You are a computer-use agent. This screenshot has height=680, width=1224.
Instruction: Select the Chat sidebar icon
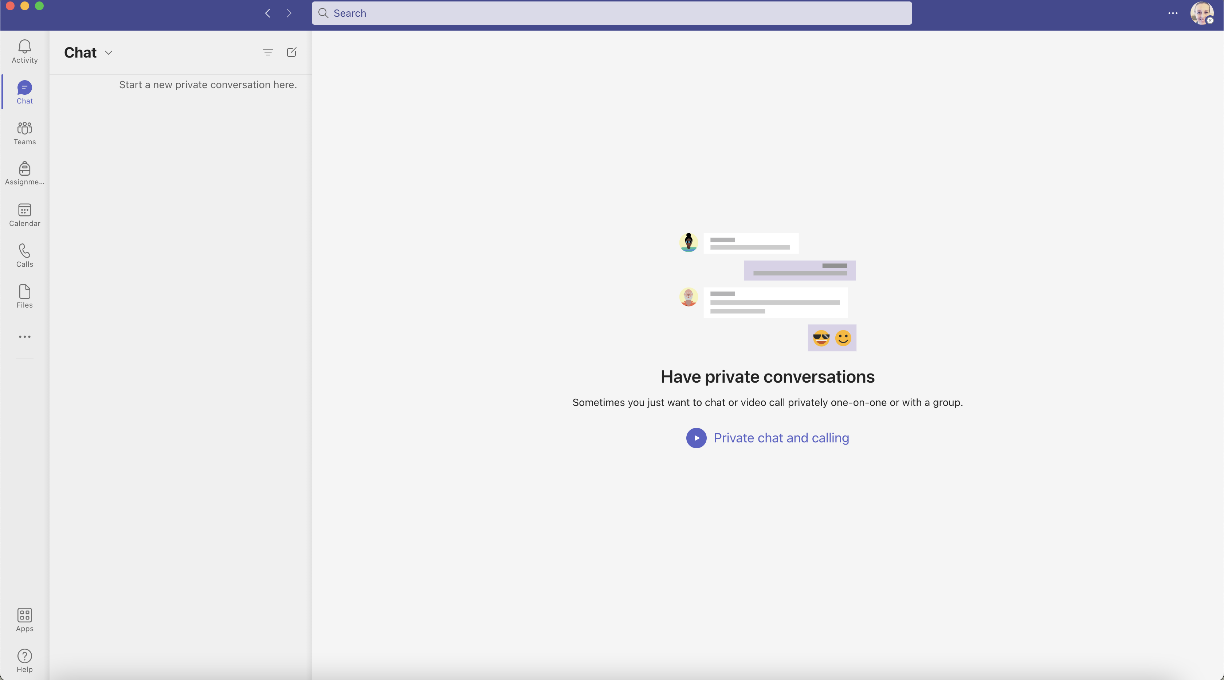click(25, 92)
